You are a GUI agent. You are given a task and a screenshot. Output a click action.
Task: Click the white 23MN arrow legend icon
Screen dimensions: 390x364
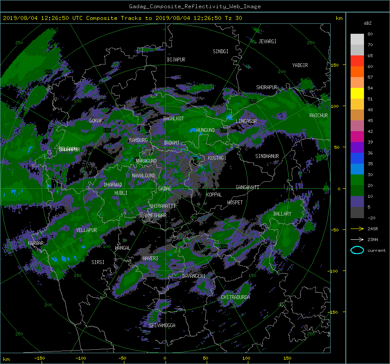(357, 239)
